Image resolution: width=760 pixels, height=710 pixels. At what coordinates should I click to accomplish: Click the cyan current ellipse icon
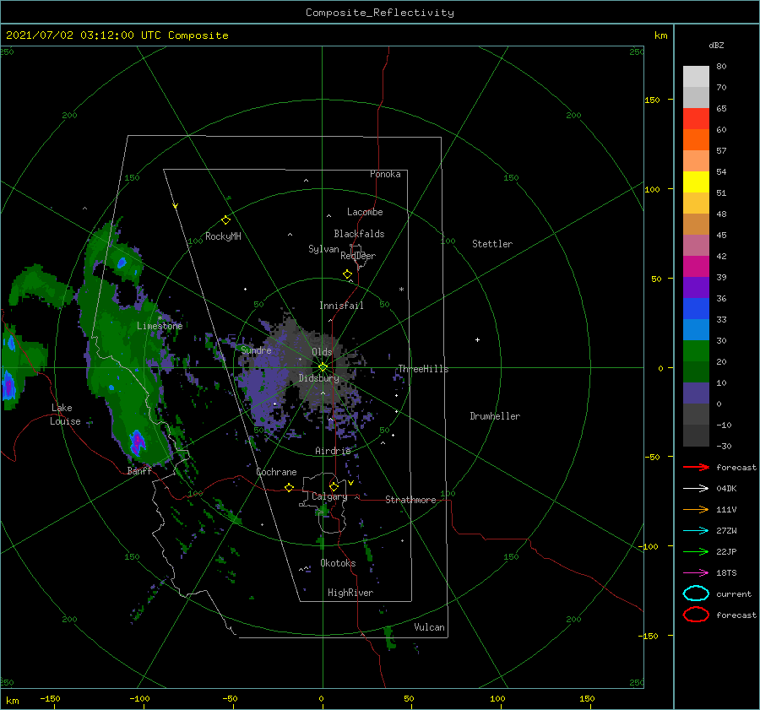coord(696,593)
